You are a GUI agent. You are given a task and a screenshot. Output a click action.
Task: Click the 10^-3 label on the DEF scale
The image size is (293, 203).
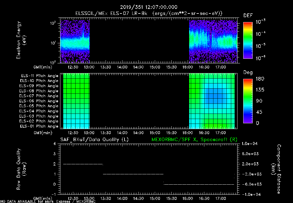tap(260, 22)
